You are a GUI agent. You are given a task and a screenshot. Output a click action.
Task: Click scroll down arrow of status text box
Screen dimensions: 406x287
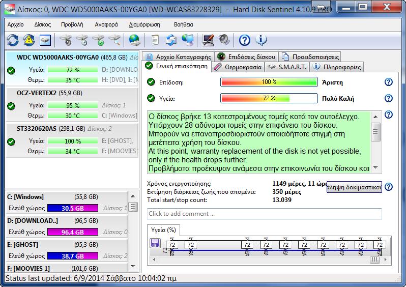tap(375, 168)
